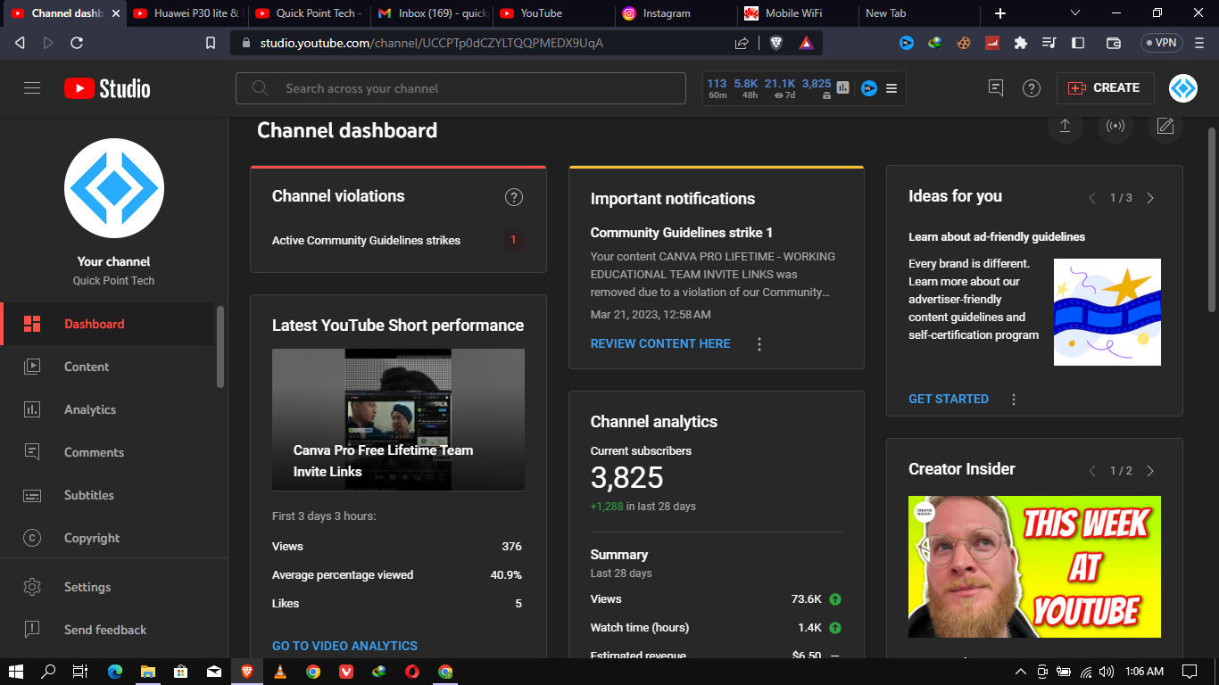Open the tab search dropdown arrow

coord(1075,12)
